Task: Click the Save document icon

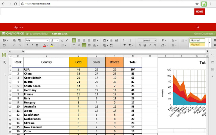Action: point(4,45)
